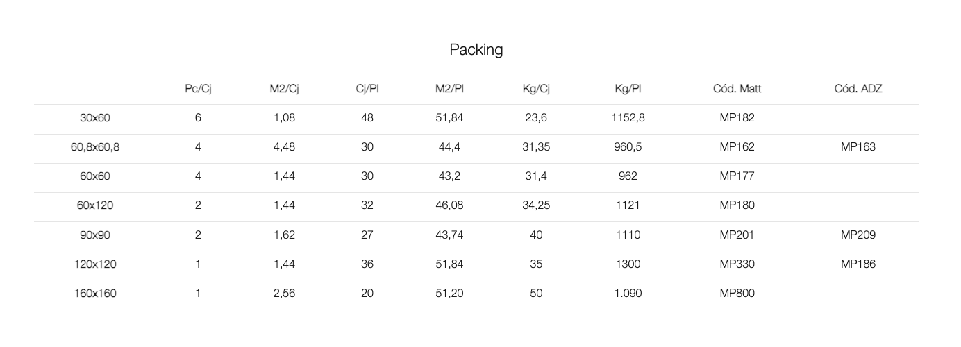Select the M2/Cj column header
Image resolution: width=961 pixels, height=347 pixels.
pos(284,89)
